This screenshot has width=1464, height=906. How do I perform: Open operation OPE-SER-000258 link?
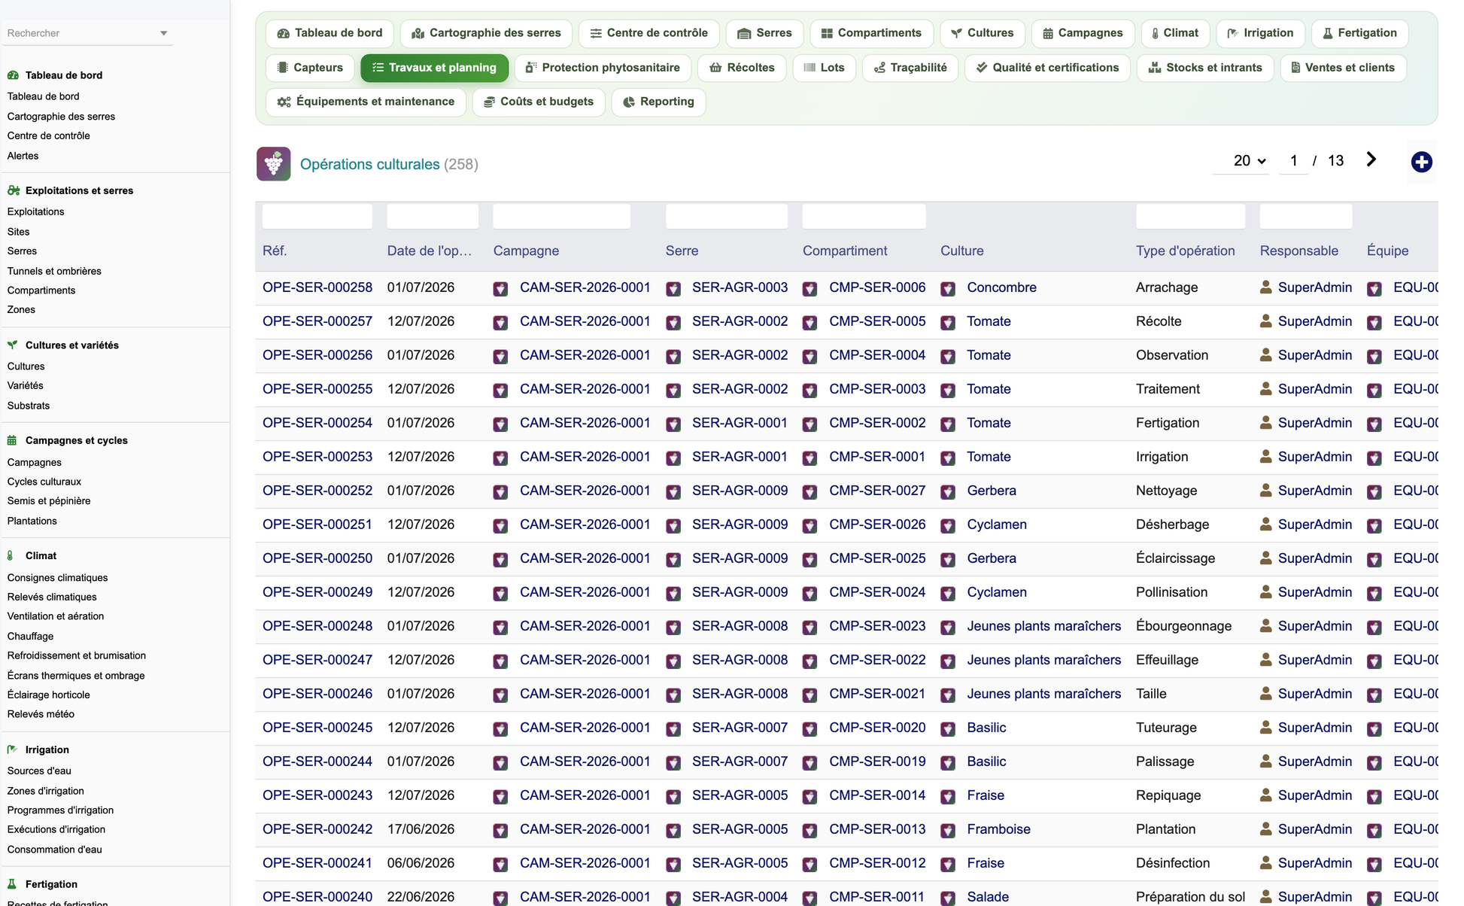tap(317, 287)
